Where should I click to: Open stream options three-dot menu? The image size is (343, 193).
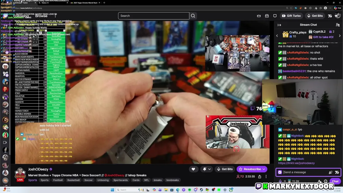point(266,177)
